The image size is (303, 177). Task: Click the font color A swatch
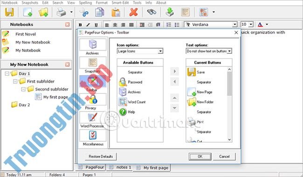260,25
